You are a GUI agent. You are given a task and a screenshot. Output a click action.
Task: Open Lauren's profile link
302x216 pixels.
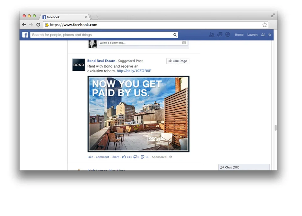pyautogui.click(x=252, y=35)
